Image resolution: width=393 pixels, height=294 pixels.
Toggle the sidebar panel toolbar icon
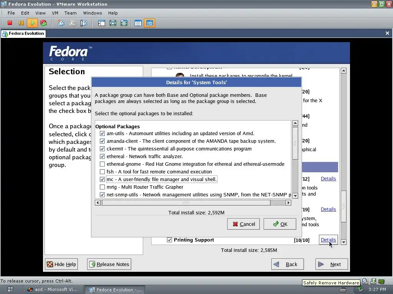point(101,23)
